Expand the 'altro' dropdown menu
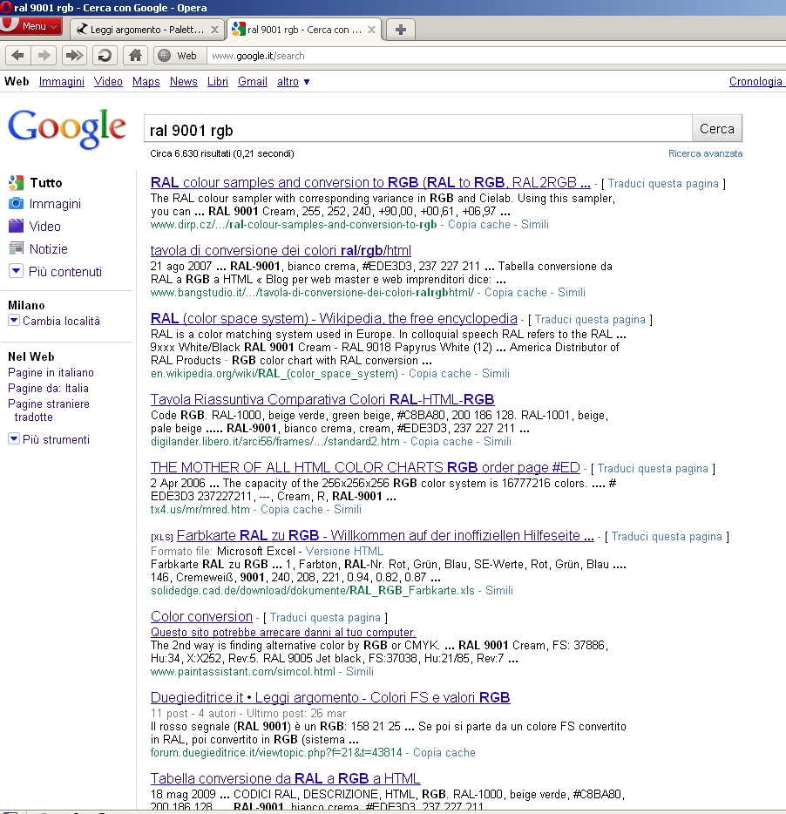786x814 pixels. click(294, 82)
